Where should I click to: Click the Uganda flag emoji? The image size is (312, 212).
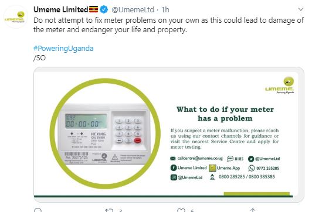point(93,9)
